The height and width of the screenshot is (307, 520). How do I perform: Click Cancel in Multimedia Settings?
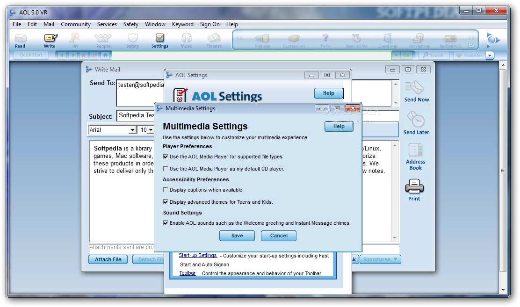click(x=279, y=236)
